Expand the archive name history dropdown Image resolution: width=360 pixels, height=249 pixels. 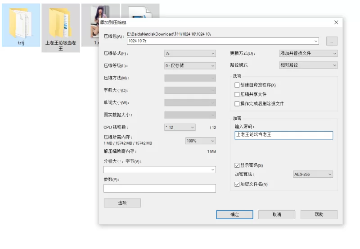coord(316,41)
